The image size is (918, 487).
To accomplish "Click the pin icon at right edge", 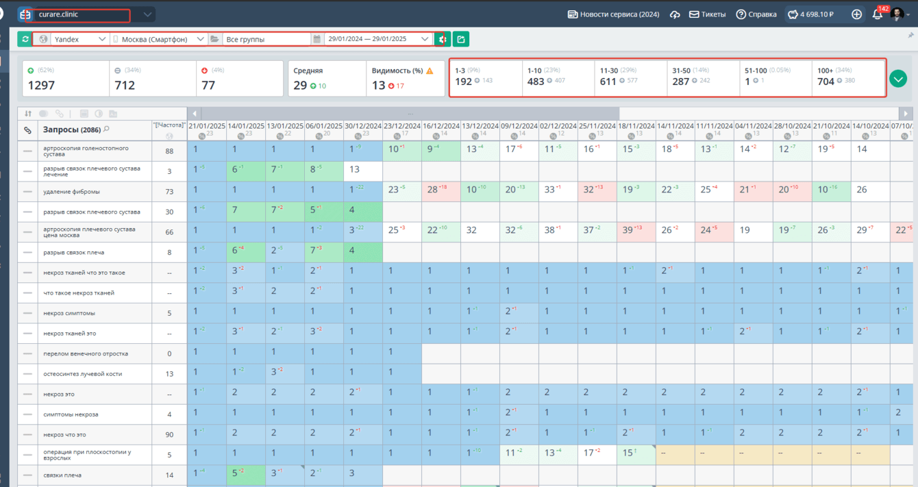I will [910, 36].
